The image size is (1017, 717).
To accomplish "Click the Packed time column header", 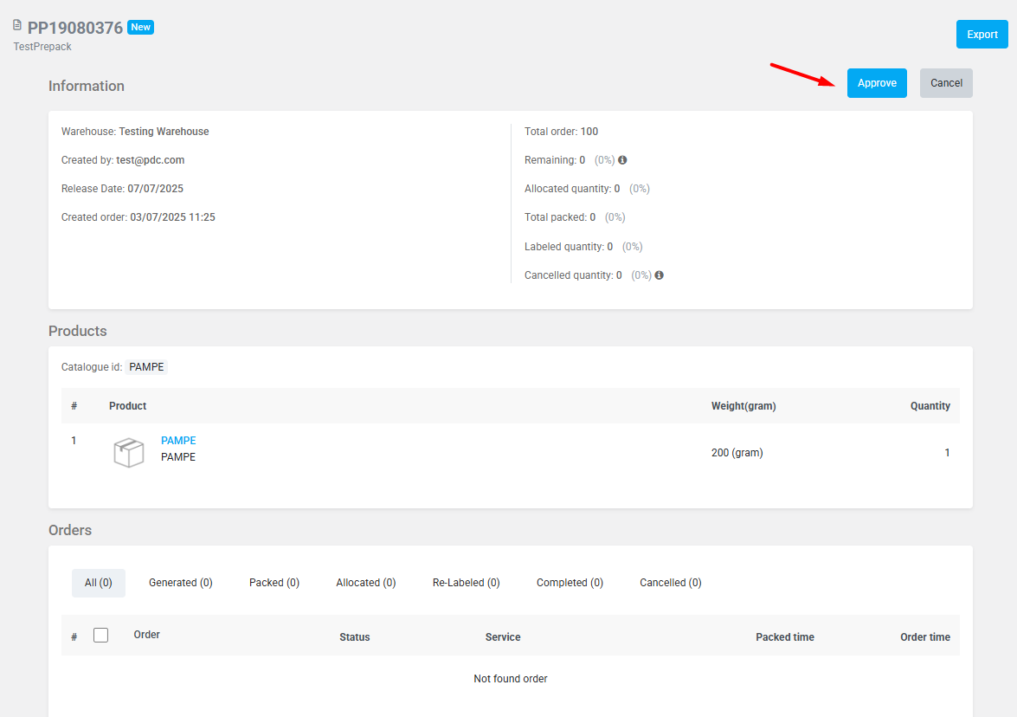I will pyautogui.click(x=784, y=637).
